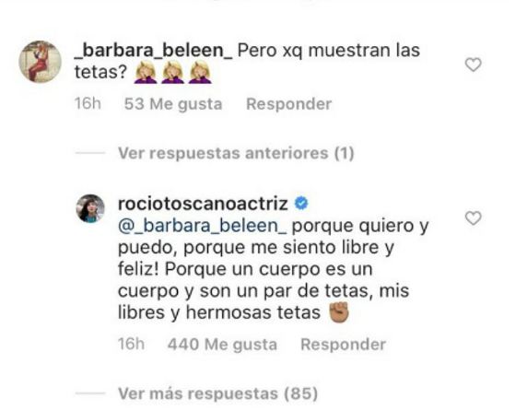Image resolution: width=527 pixels, height=411 pixels.
Task: Open the rociotoscanoactriz username link
Action: (x=203, y=204)
